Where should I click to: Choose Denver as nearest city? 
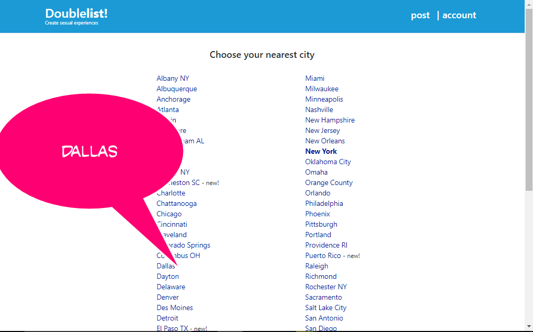pos(167,297)
